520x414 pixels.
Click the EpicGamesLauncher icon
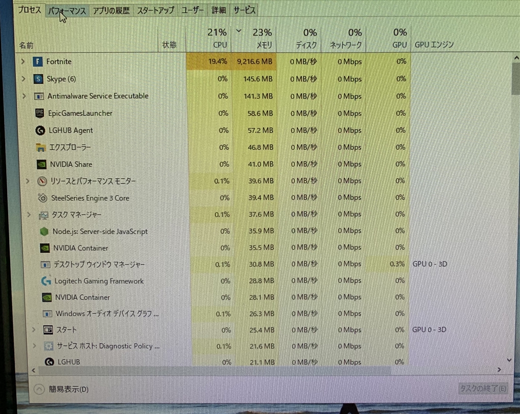tap(40, 113)
